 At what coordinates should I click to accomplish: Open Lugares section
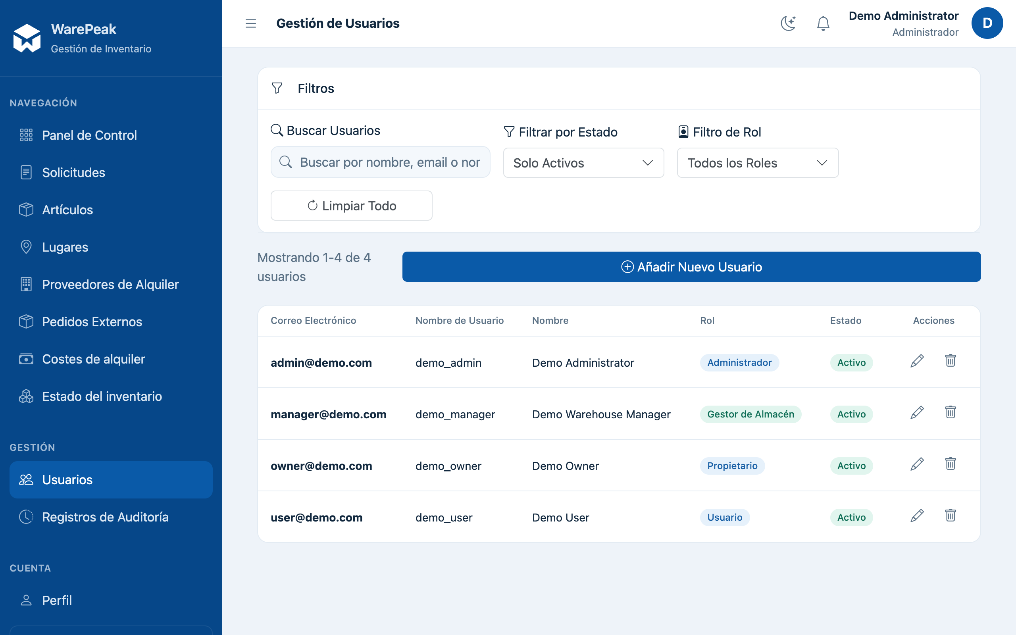click(111, 247)
